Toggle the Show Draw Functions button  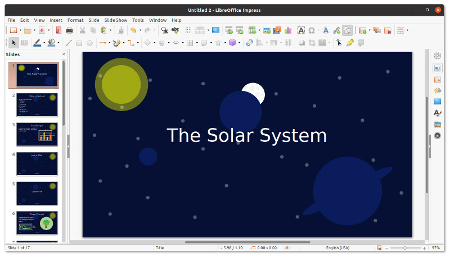coord(348,30)
